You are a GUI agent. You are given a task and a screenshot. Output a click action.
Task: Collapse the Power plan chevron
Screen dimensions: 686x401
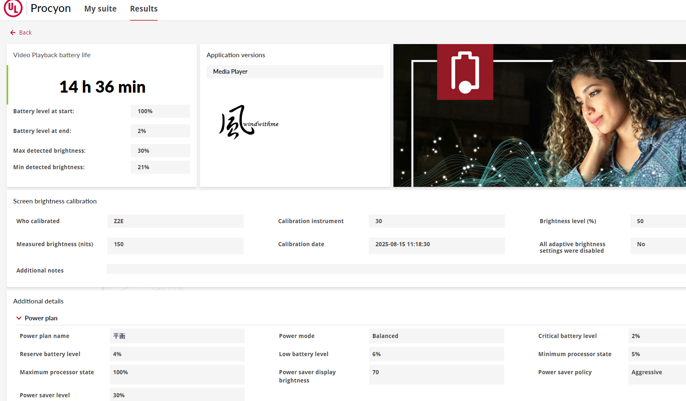[19, 318]
